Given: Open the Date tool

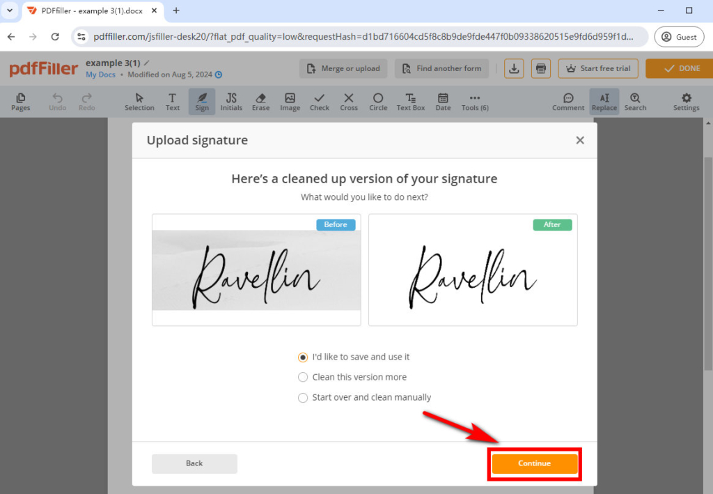Looking at the screenshot, I should click(443, 102).
